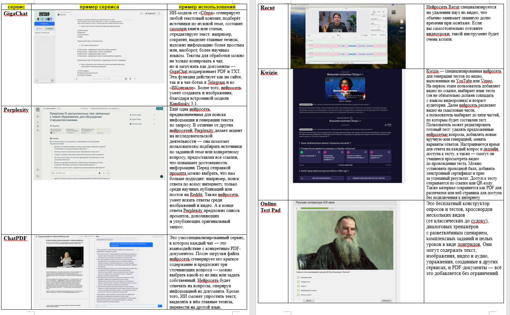Screen dimensions: 510x315
Task: Select the «Отцы и дети» checkbox
Action: (298, 295)
